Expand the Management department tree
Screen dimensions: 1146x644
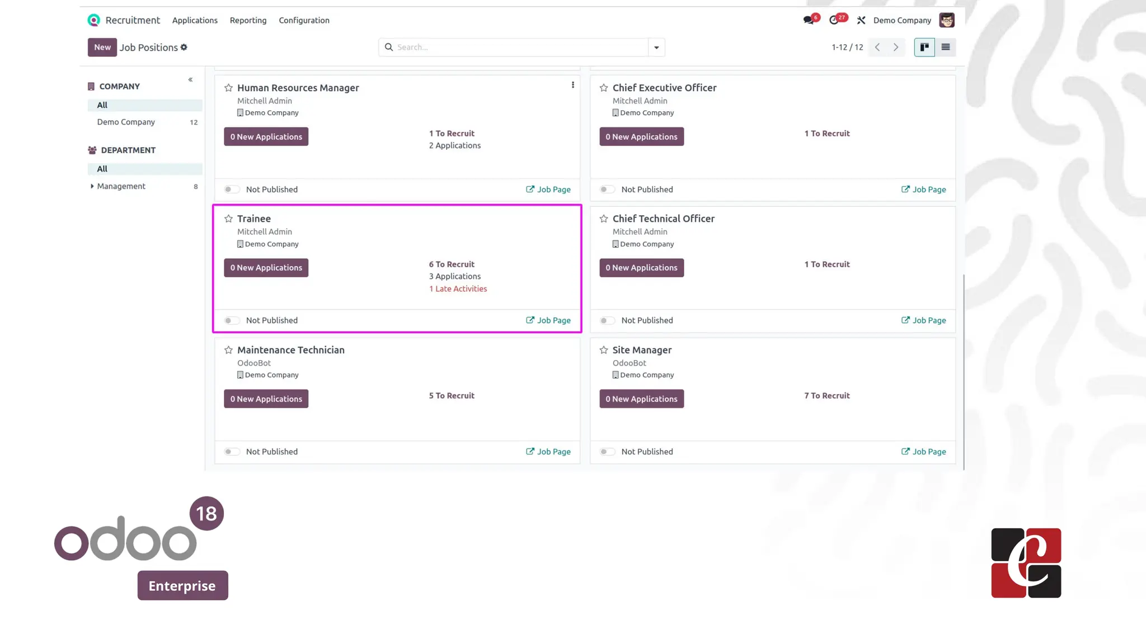tap(92, 186)
